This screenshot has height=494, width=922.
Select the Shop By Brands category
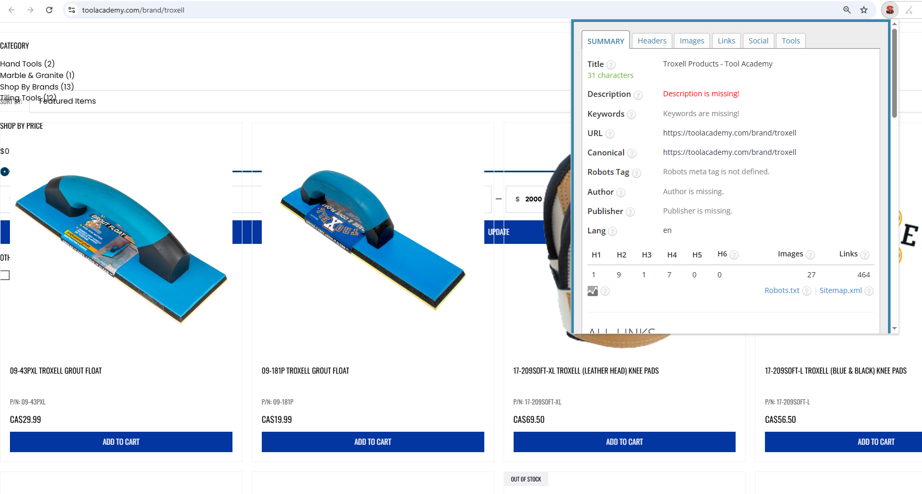coord(37,87)
